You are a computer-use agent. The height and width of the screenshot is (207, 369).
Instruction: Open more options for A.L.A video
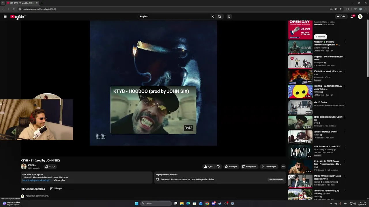tap(345, 162)
